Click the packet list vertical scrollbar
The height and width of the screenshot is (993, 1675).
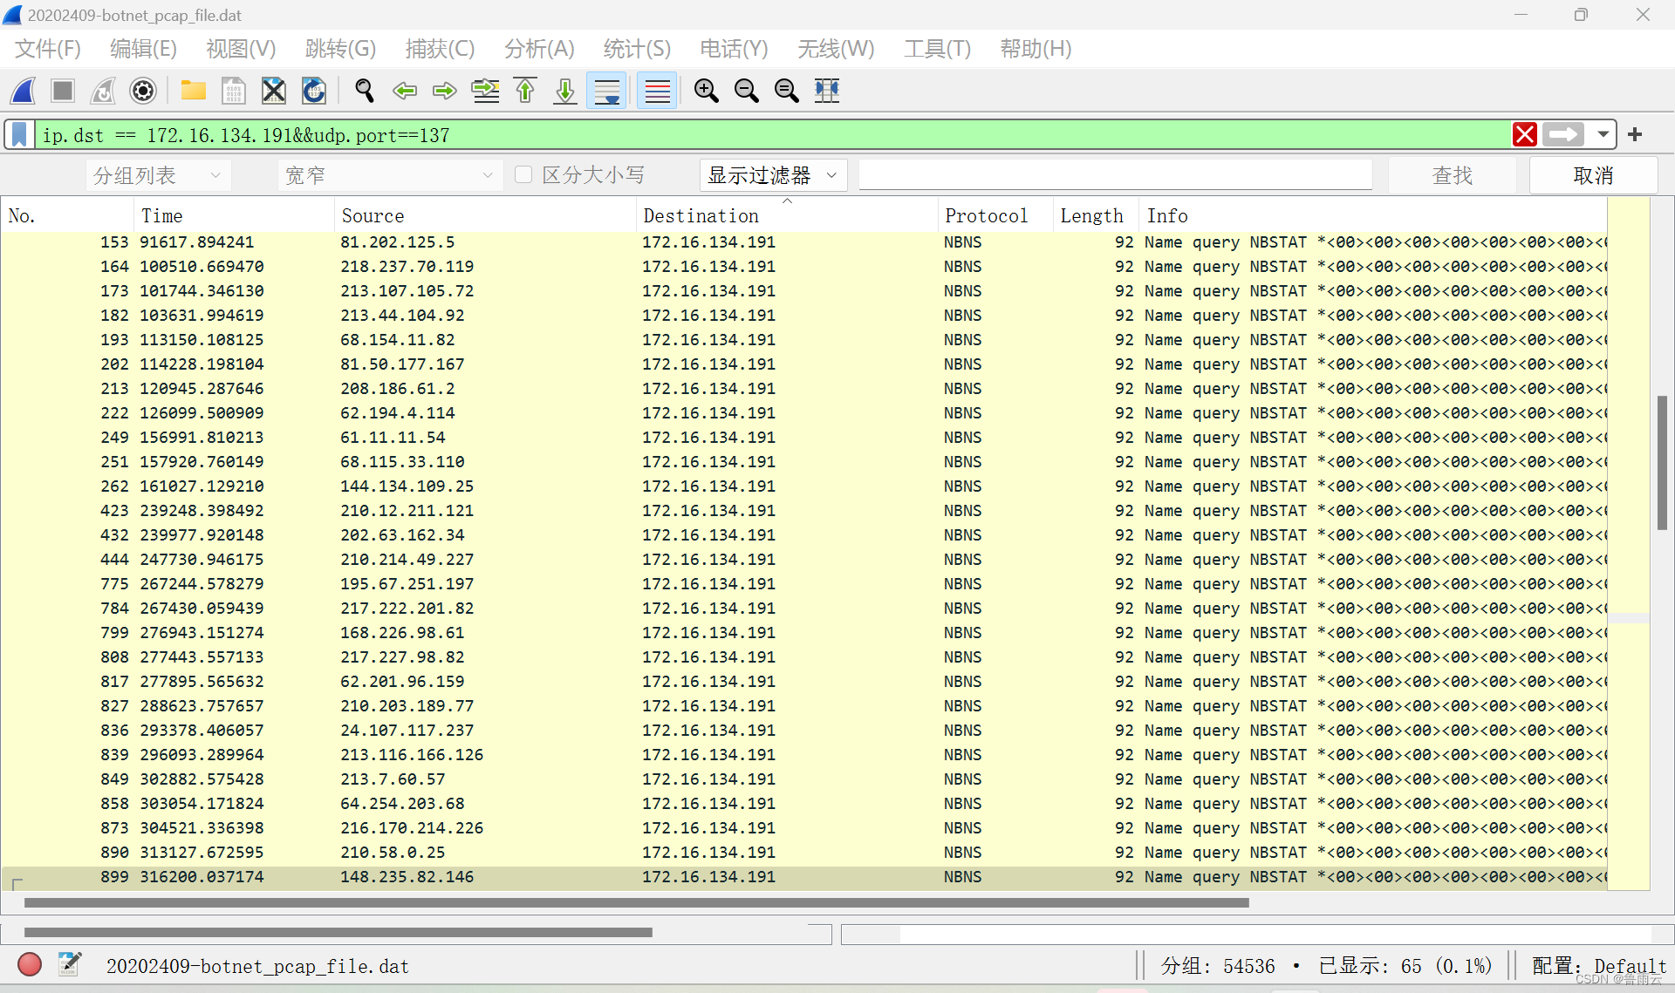point(1662,462)
